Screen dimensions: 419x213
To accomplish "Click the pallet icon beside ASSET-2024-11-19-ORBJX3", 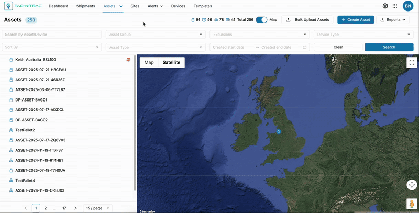I will (x=11, y=190).
